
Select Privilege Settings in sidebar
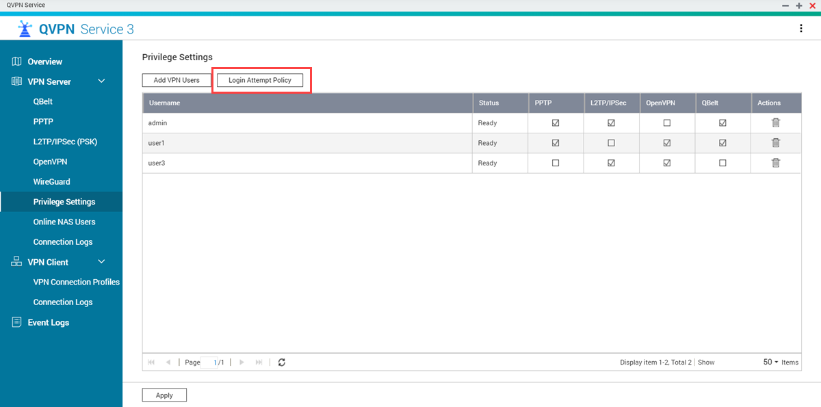61,202
